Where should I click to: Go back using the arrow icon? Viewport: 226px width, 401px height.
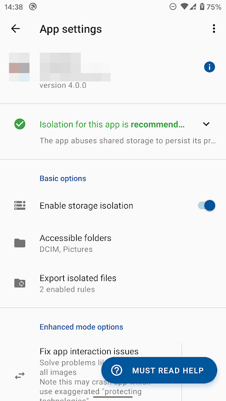click(x=15, y=29)
